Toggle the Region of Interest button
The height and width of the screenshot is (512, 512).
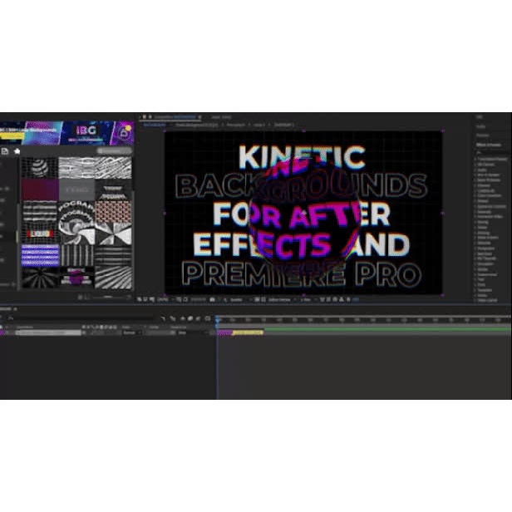pyautogui.click(x=257, y=299)
